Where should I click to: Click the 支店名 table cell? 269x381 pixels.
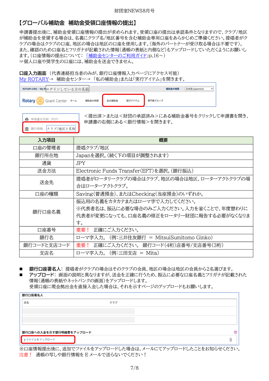tap(47, 253)
